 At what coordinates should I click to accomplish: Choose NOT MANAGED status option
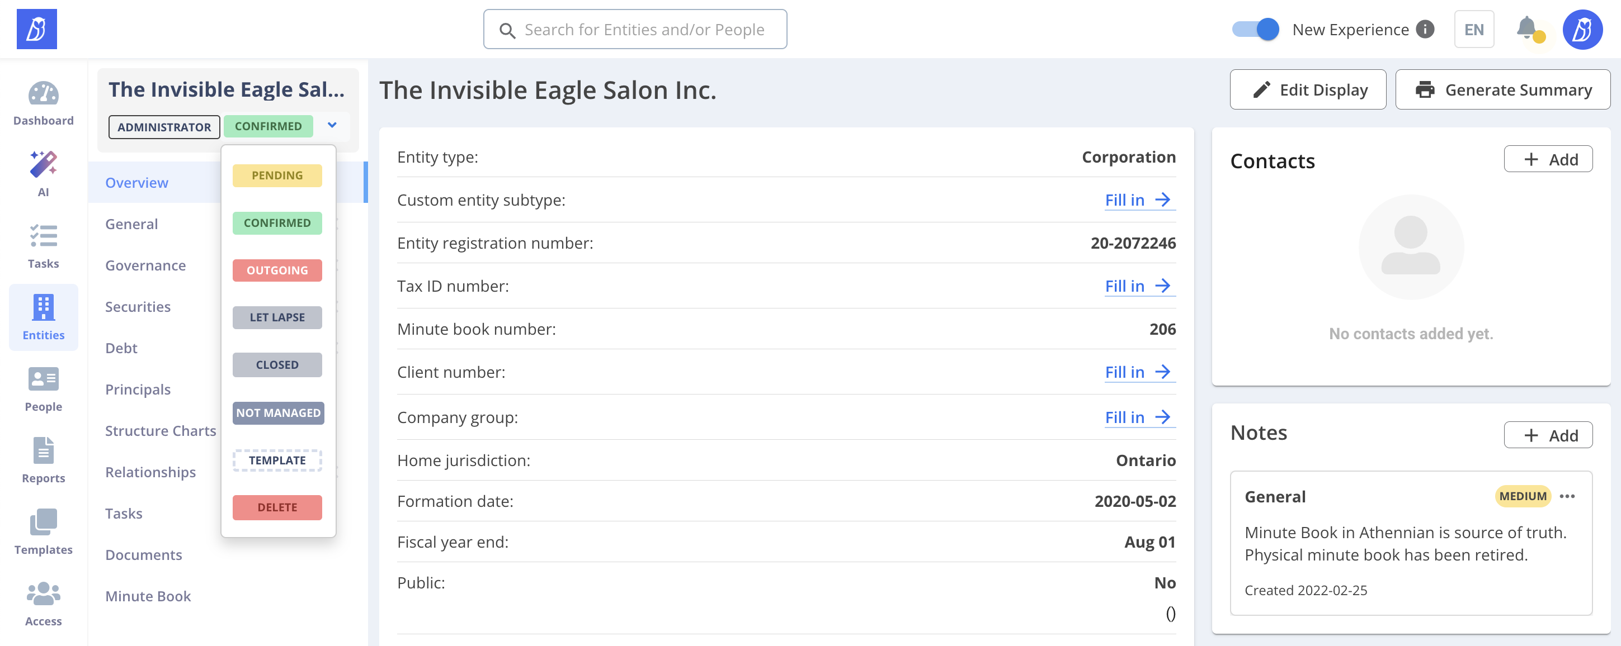[278, 413]
